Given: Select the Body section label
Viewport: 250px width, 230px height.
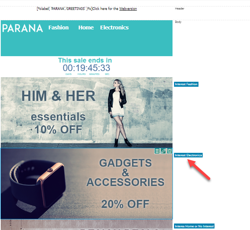Looking at the screenshot, I should 178,22.
